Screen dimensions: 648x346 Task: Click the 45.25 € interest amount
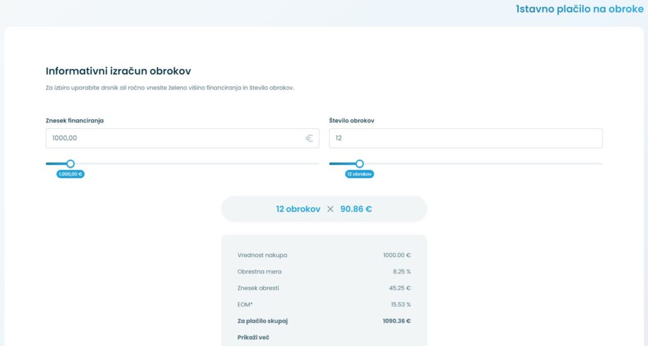400,289
